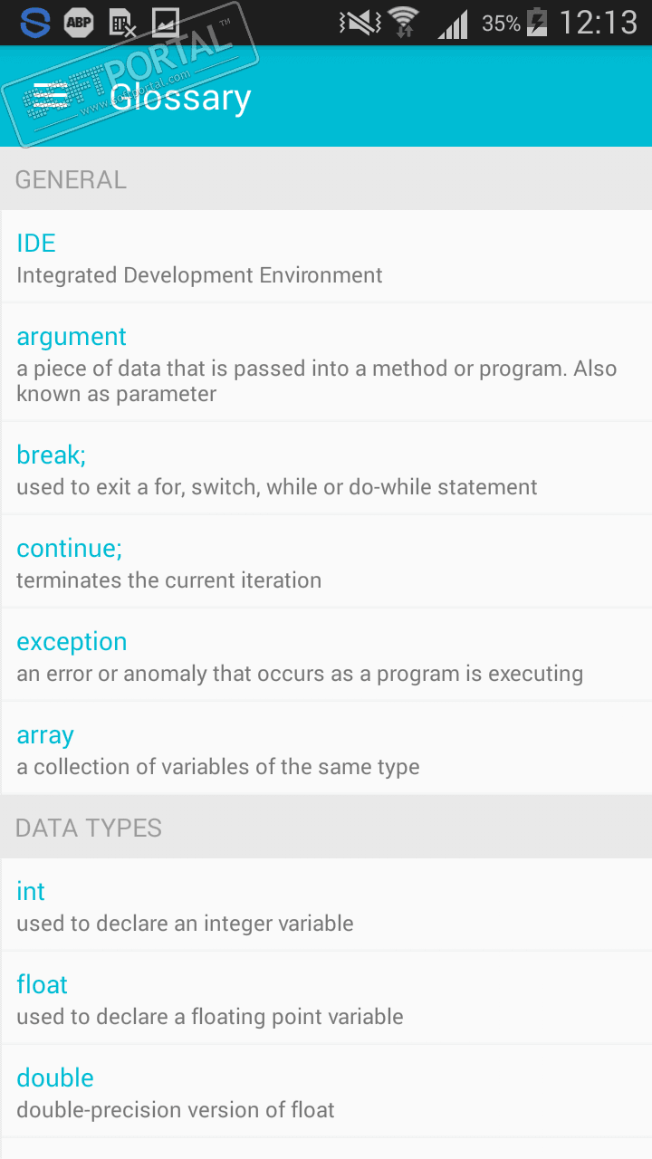
Task: Tap the picture notification icon
Action: tap(166, 23)
